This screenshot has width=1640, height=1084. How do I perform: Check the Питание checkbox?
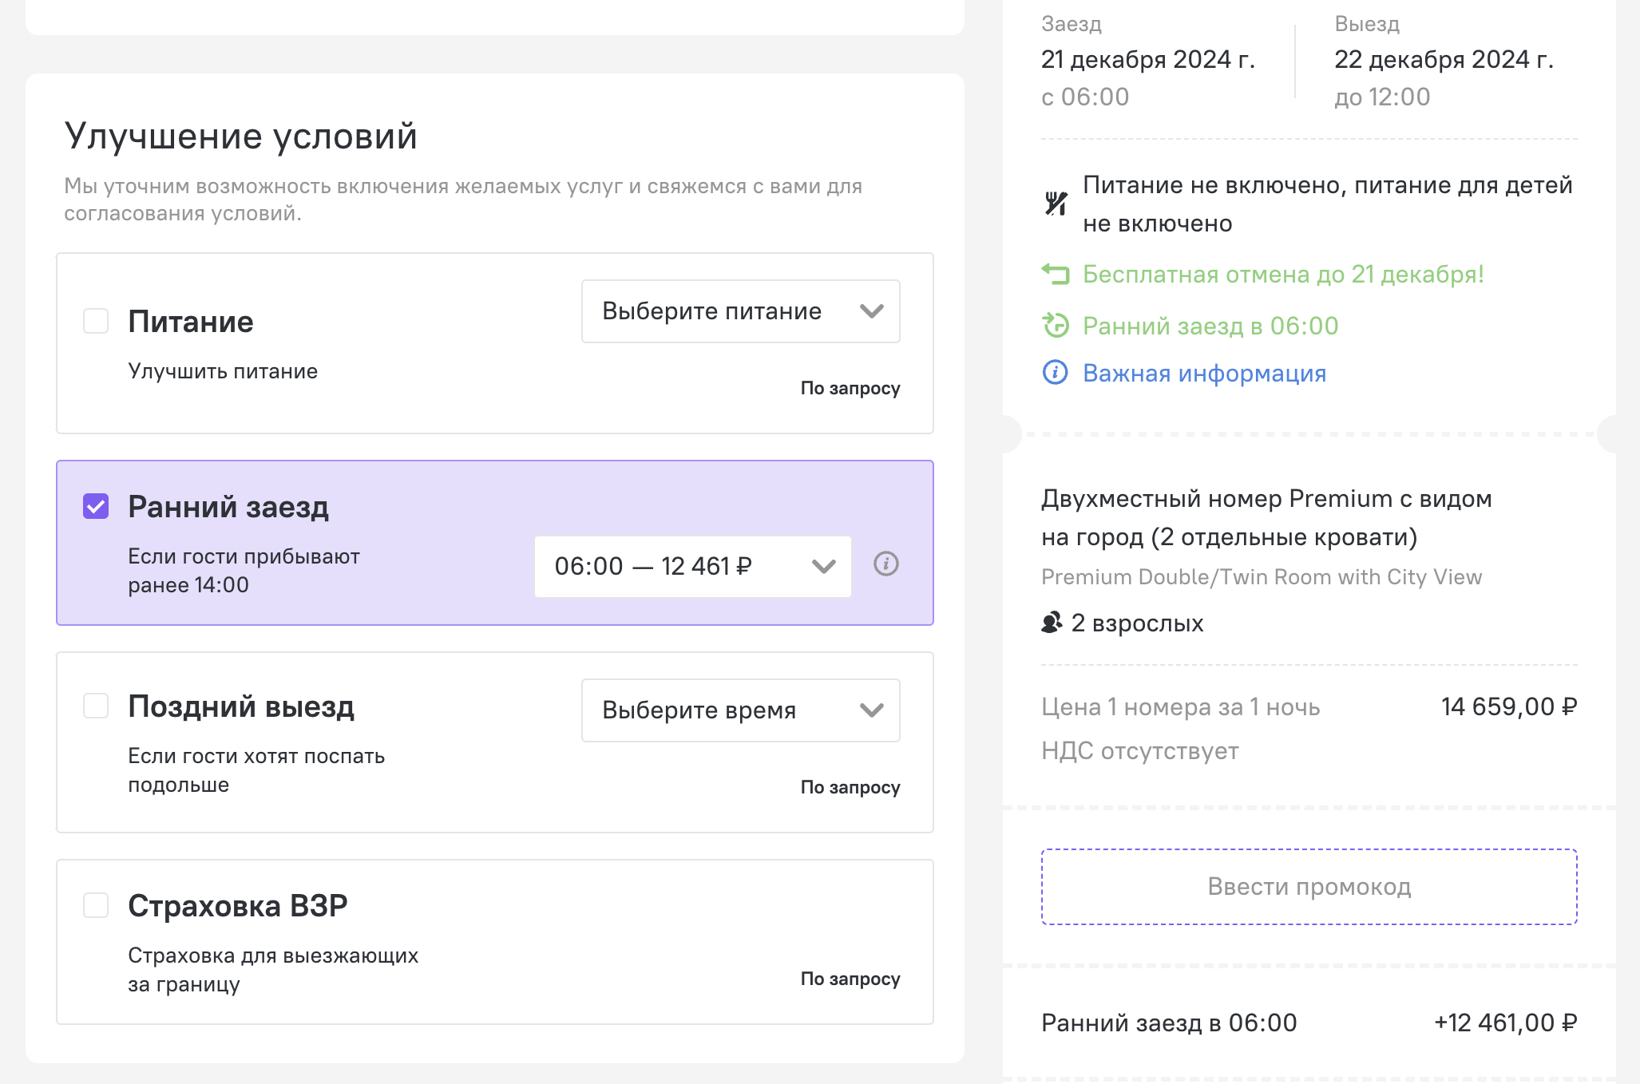click(x=96, y=321)
